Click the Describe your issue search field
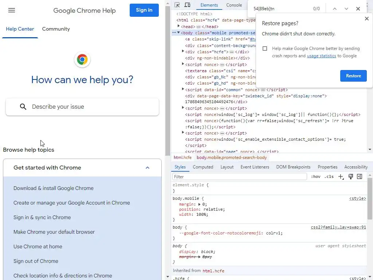 click(82, 107)
